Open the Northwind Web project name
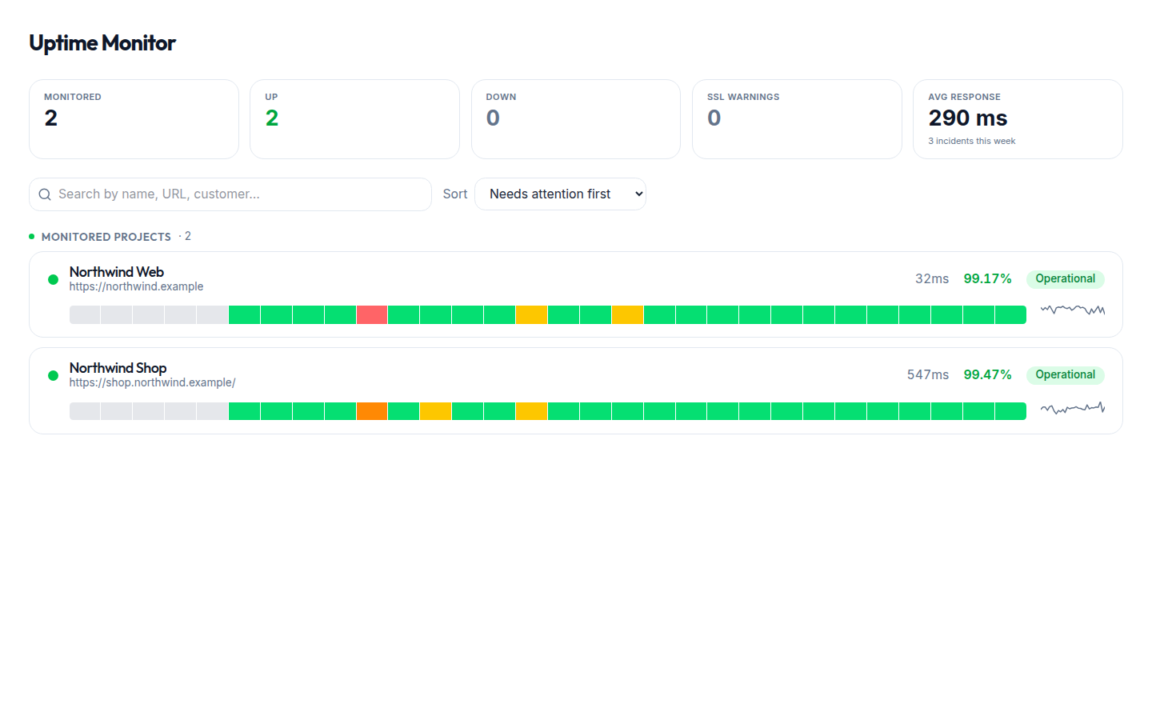Viewport: 1152px width, 720px height. 117,272
